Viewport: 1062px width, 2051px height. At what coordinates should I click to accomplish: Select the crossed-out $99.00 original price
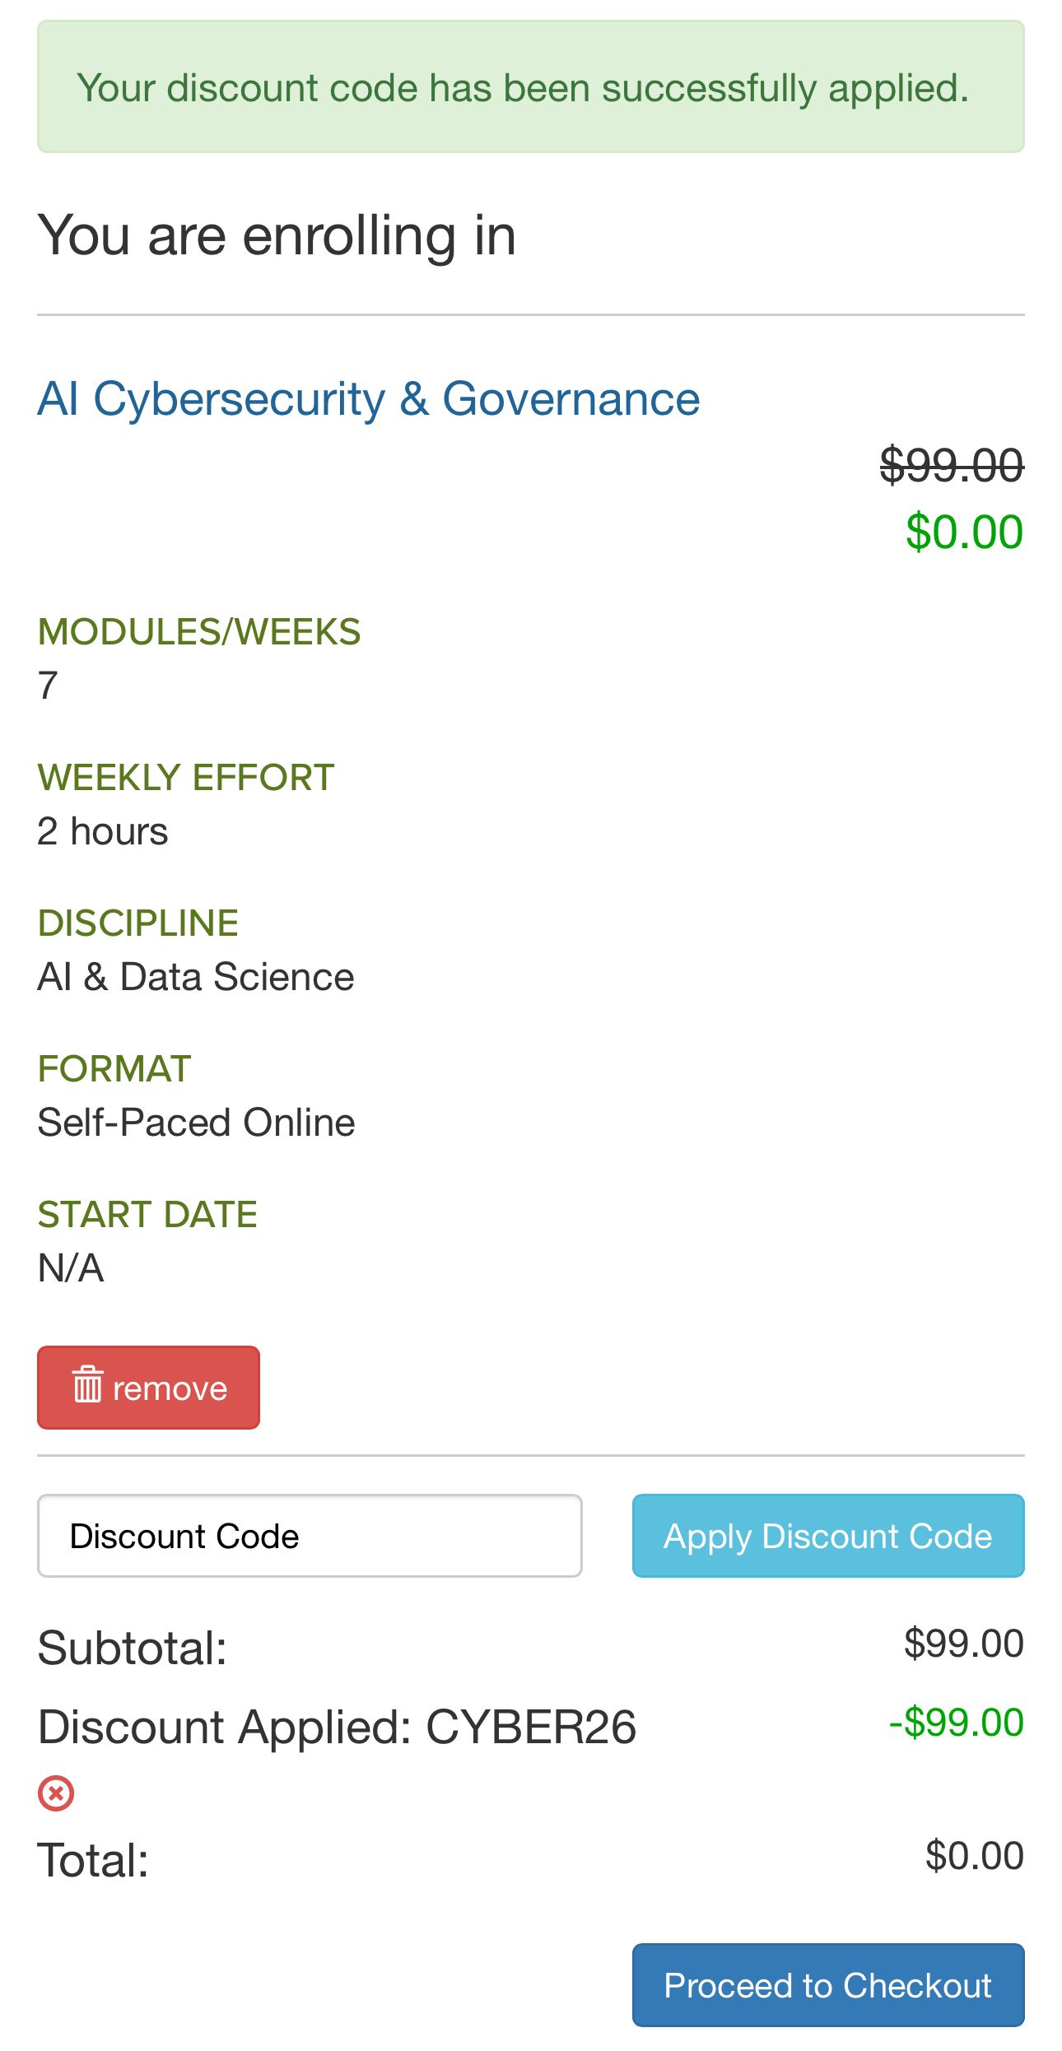952,465
